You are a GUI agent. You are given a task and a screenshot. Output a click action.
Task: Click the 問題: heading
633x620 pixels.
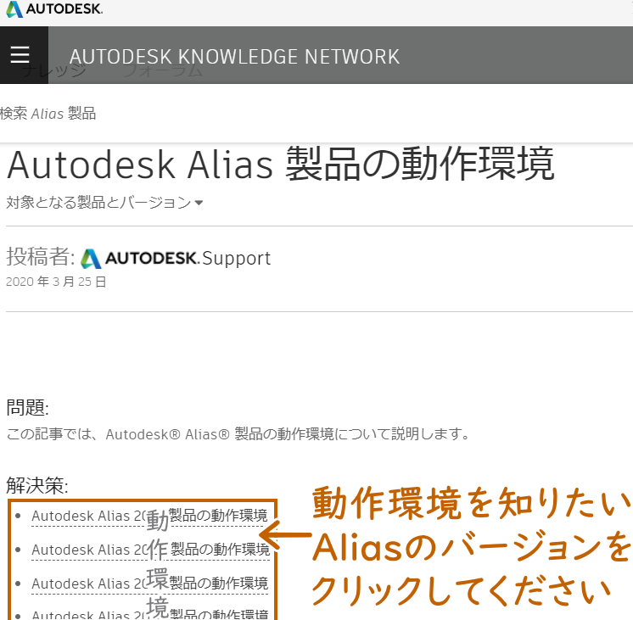(x=27, y=408)
